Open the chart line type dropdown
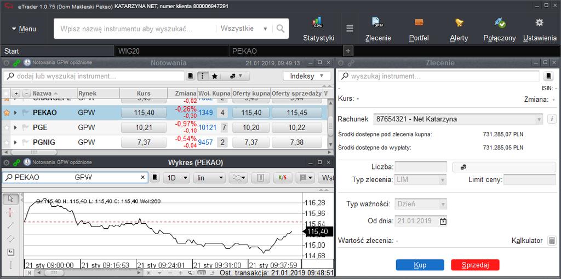 click(x=238, y=178)
